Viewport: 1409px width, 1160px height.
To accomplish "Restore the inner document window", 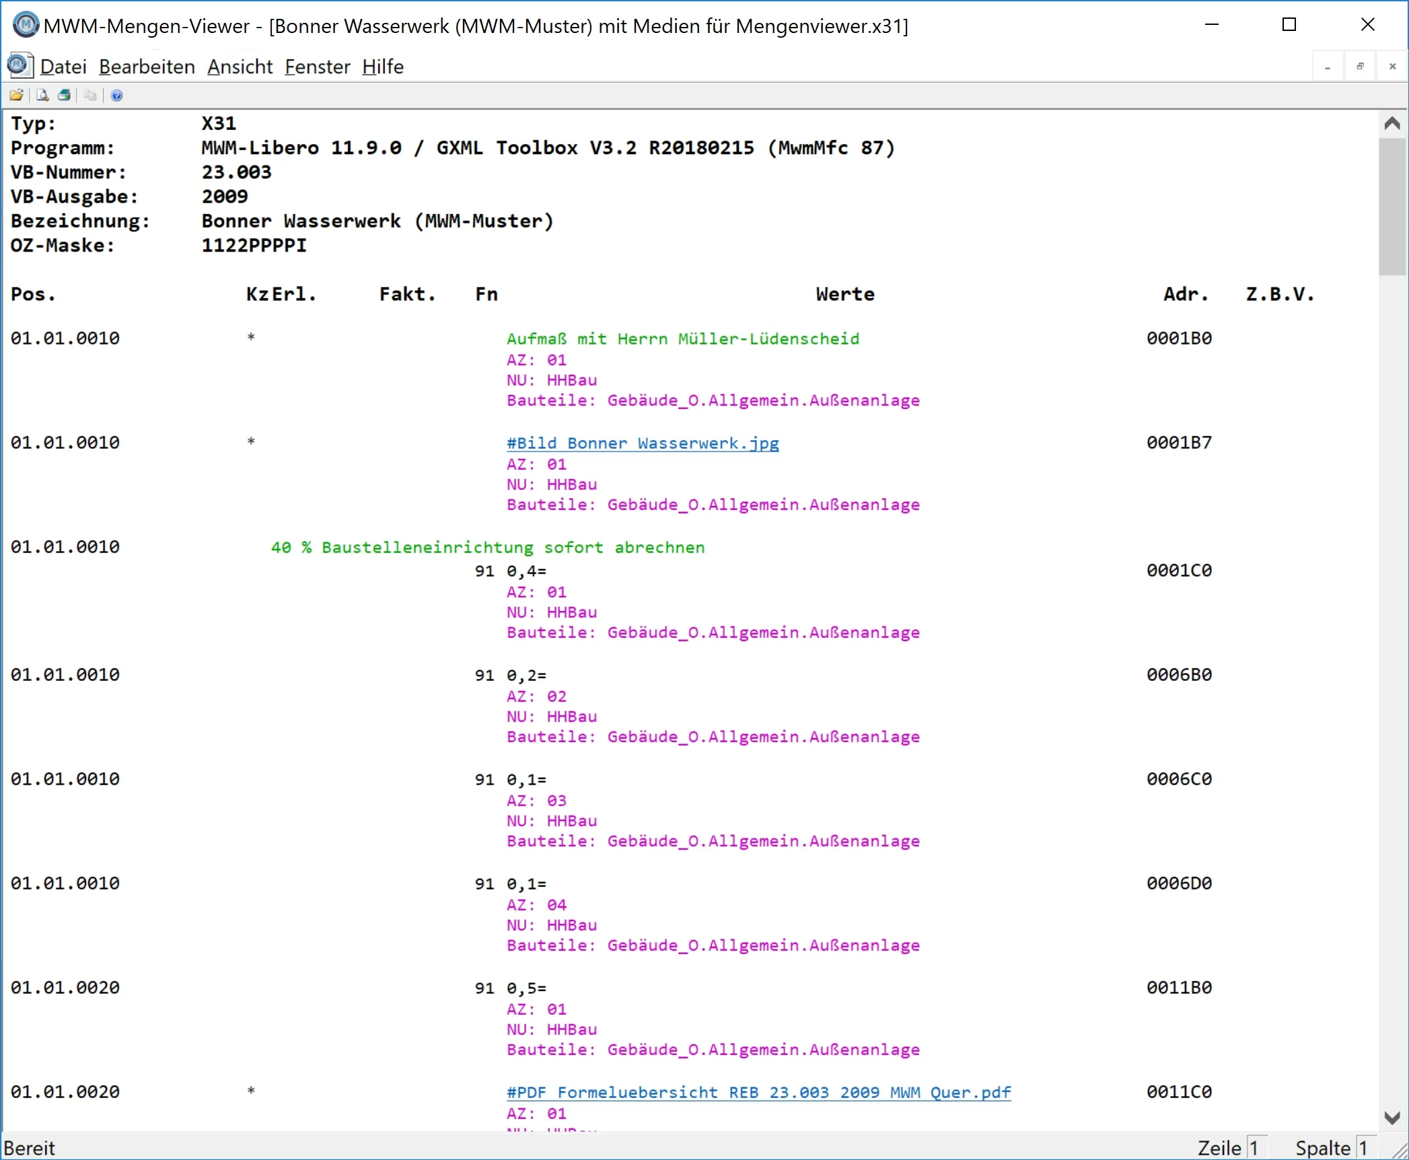I will (1360, 67).
